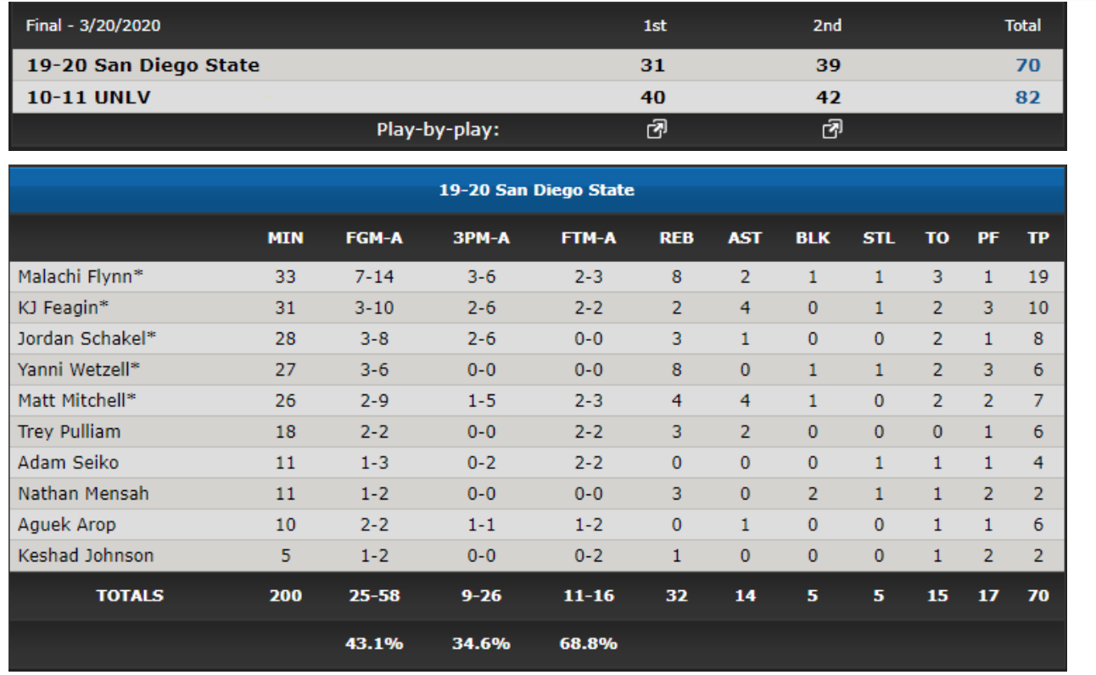The height and width of the screenshot is (675, 1096).
Task: Open the 2nd half play-by-play link icon
Action: coord(831,130)
